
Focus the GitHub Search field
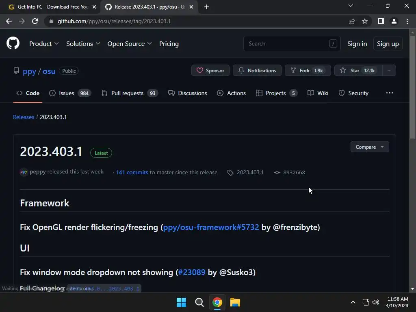point(292,43)
